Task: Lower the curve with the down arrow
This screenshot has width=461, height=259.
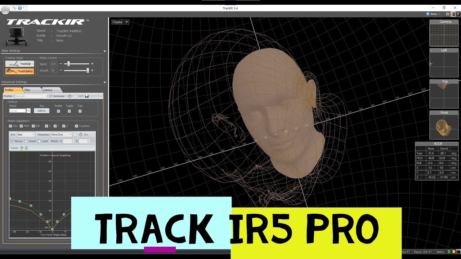Action: click(26, 148)
